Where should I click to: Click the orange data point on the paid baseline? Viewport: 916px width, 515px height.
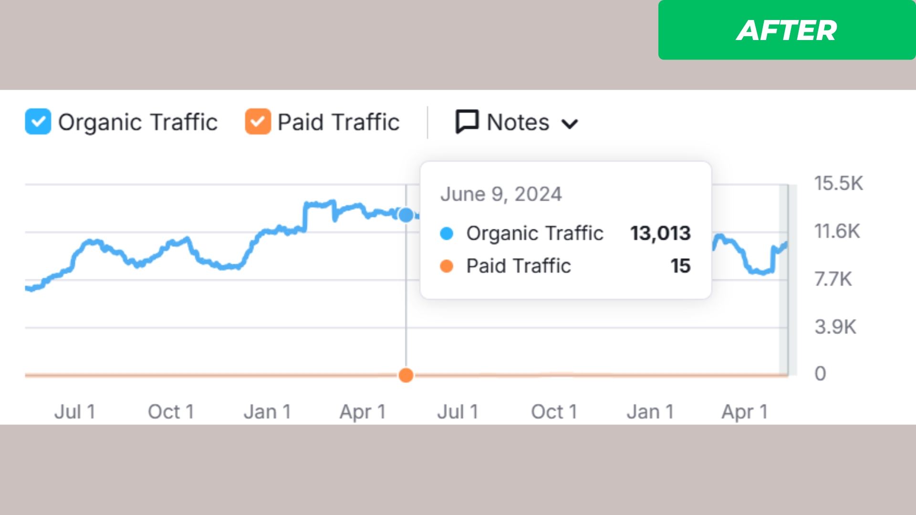[406, 375]
